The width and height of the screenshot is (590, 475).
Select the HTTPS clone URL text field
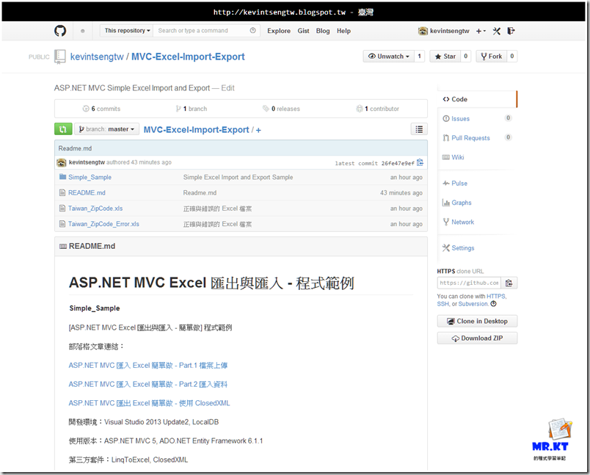click(469, 283)
